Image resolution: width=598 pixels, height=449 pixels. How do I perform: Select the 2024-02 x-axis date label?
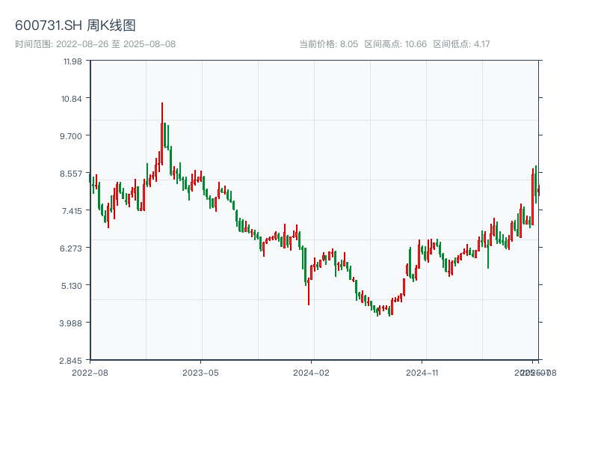click(312, 372)
